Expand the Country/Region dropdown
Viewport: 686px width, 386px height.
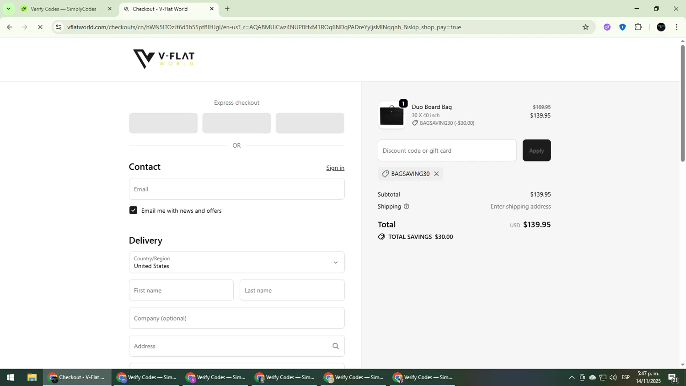[x=236, y=263]
